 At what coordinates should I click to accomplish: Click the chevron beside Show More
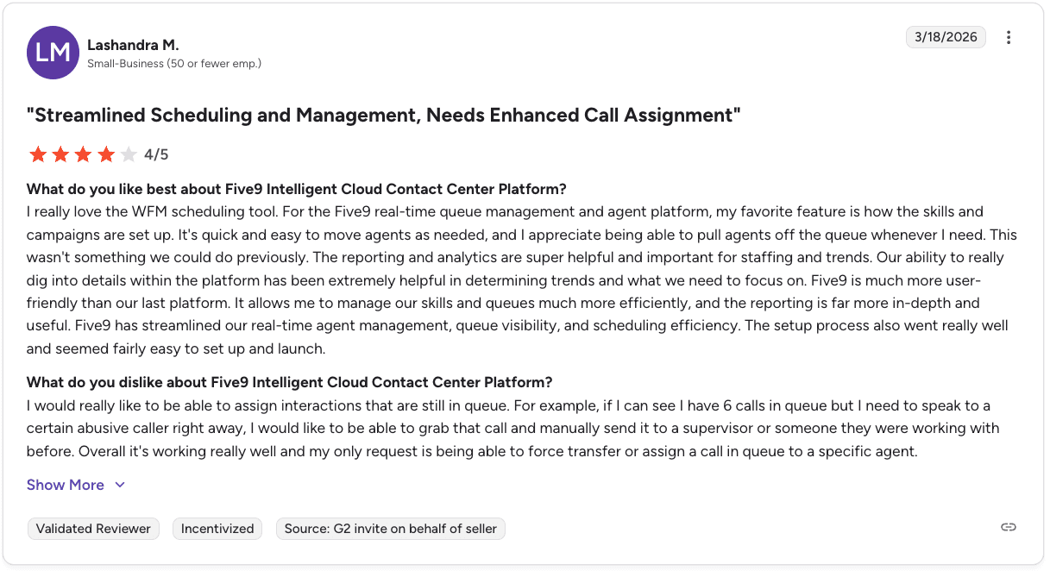tap(120, 485)
